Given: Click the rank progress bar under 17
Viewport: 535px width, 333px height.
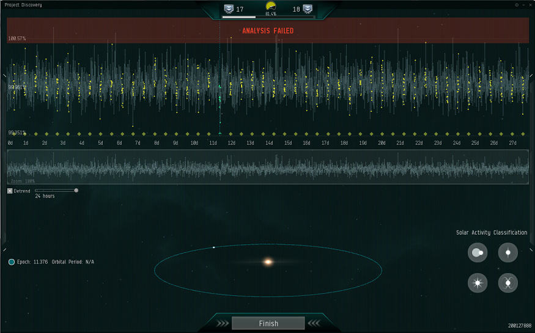Looking at the screenshot, I should click(268, 16).
